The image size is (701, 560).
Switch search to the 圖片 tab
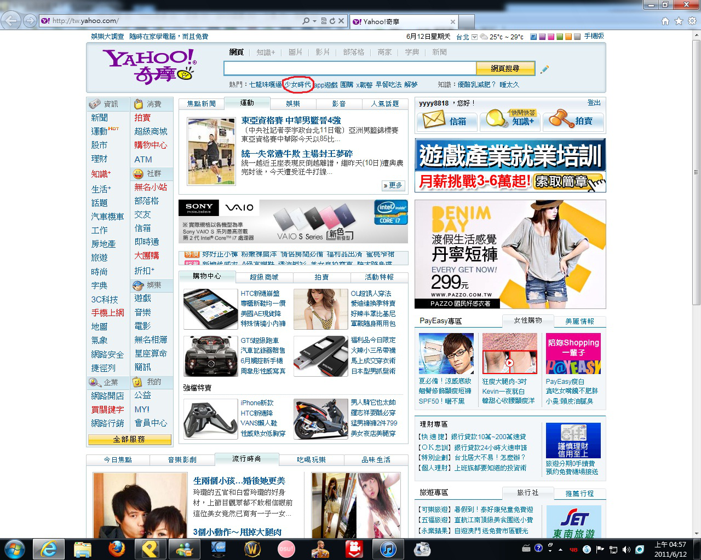295,52
